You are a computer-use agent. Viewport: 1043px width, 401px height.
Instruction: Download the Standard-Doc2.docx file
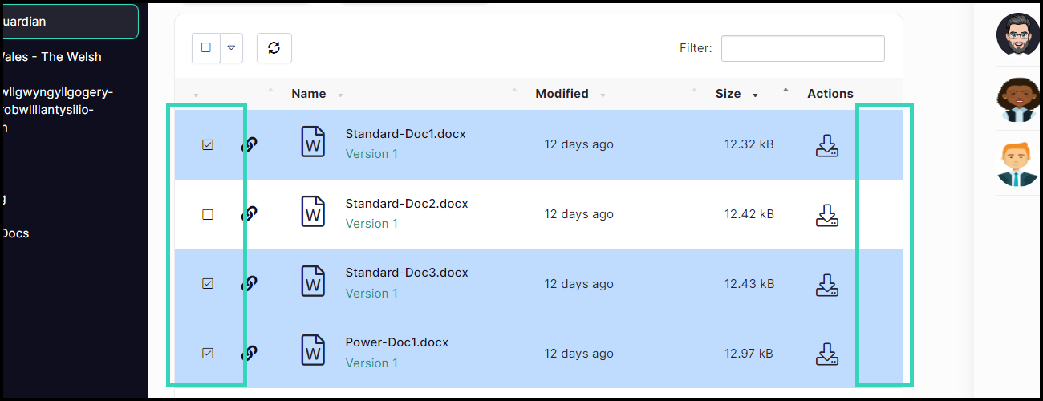[x=826, y=215]
